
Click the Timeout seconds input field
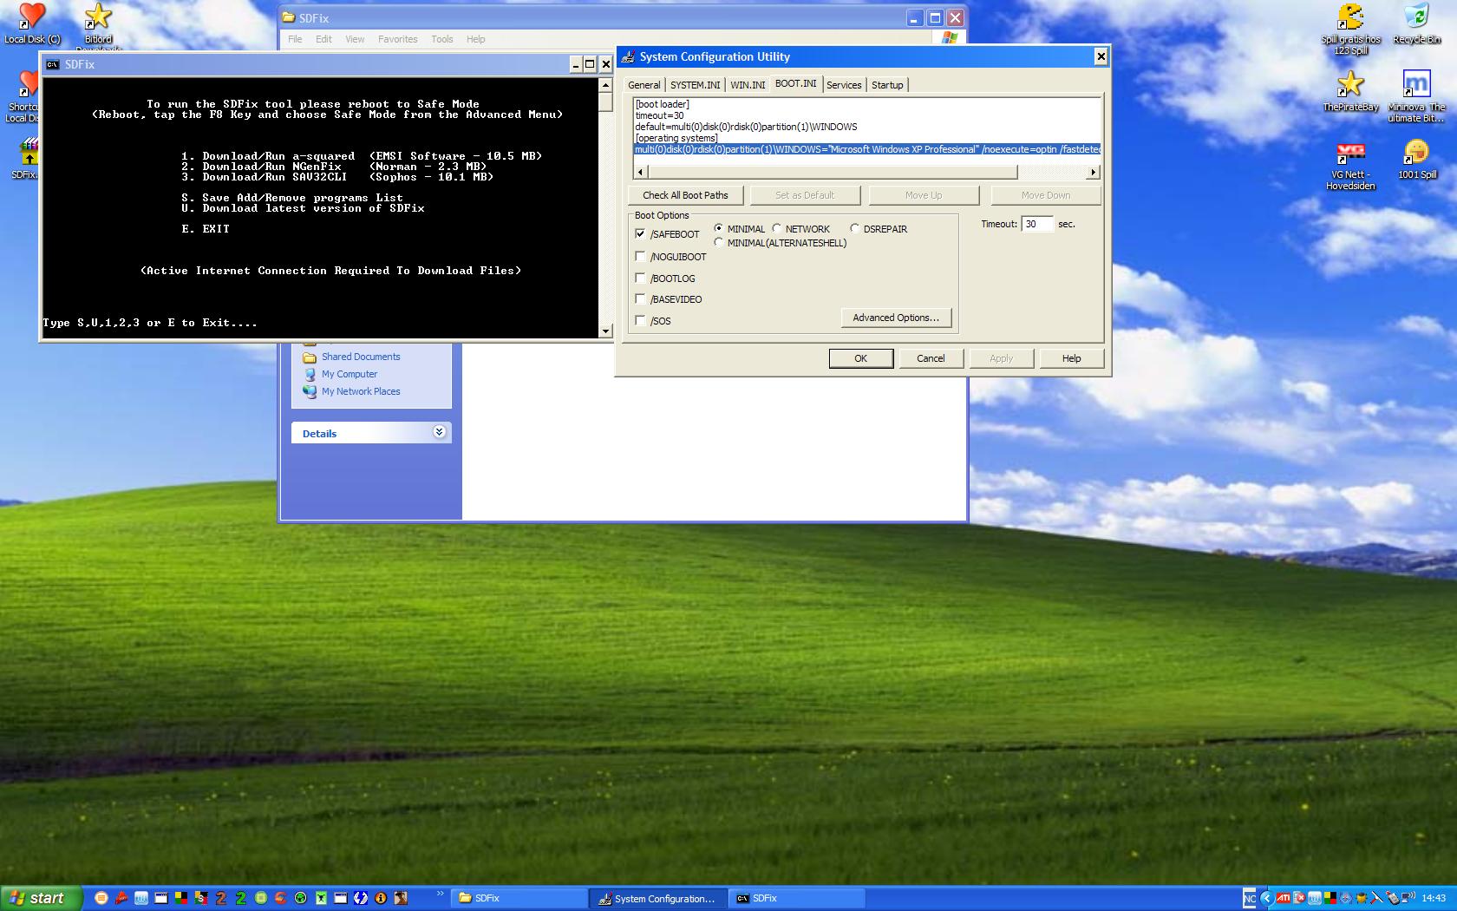pyautogui.click(x=1037, y=224)
